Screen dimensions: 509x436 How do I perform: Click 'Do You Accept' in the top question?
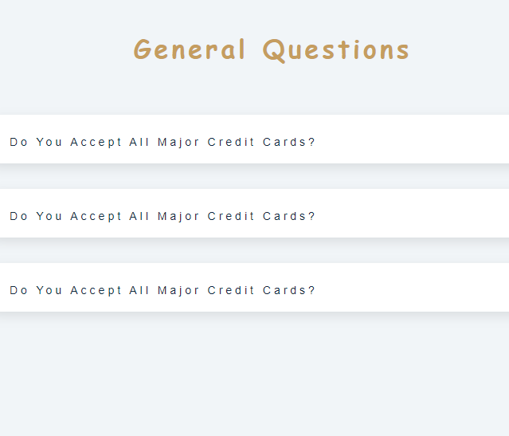[x=66, y=143]
